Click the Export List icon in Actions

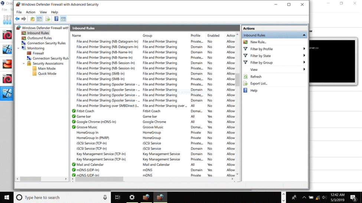(245, 83)
